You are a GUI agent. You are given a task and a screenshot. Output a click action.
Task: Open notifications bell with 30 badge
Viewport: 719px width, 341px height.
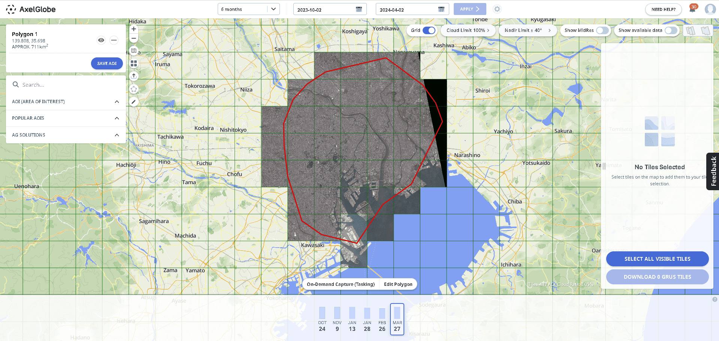692,9
